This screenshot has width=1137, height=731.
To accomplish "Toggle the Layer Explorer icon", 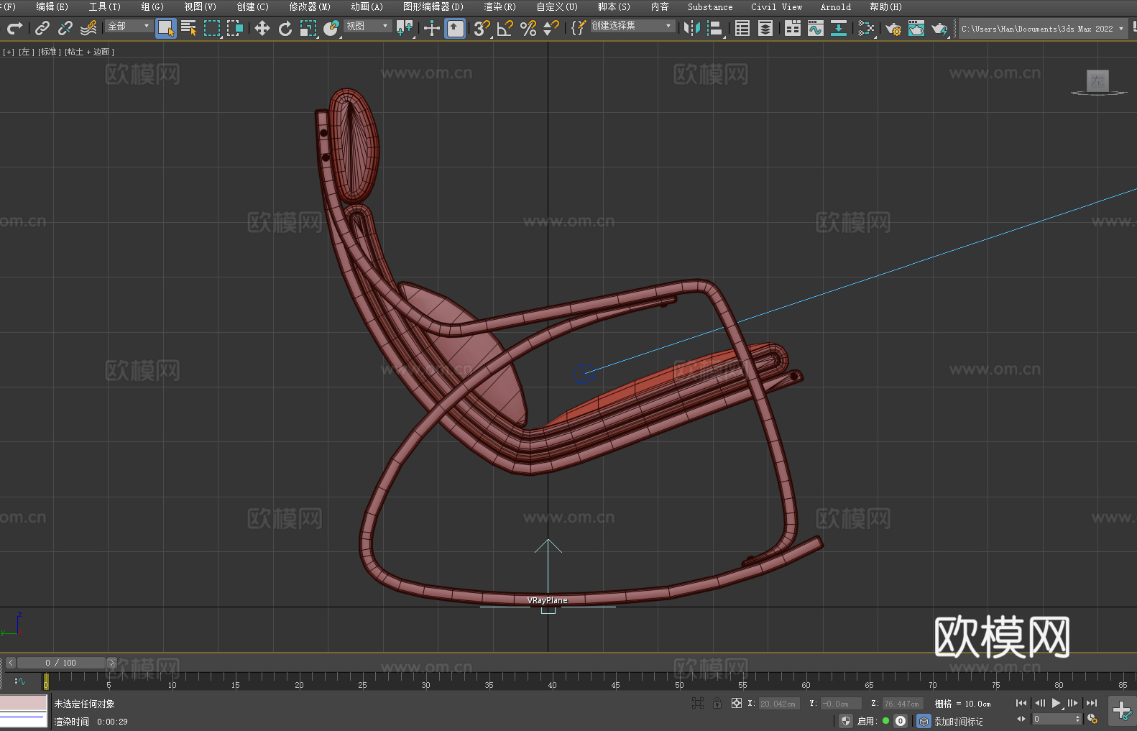I will pos(765,28).
